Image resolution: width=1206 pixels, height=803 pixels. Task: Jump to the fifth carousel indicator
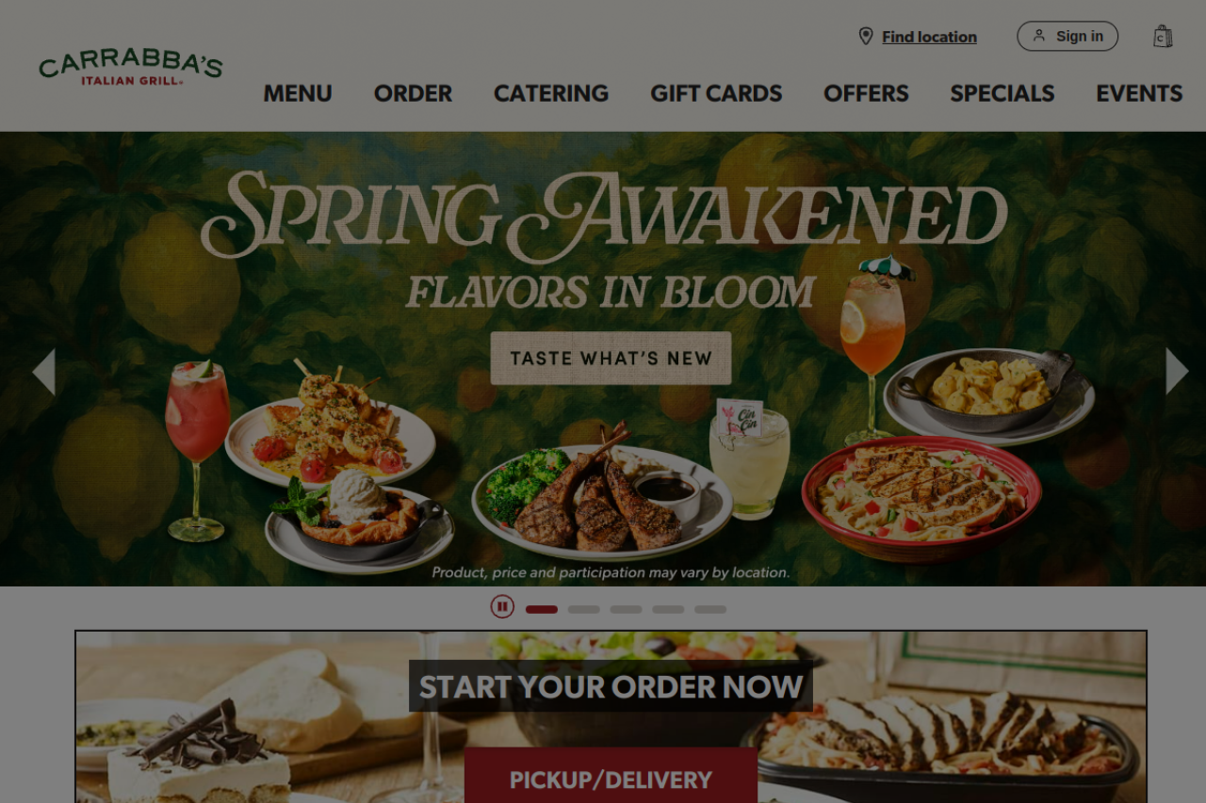click(710, 609)
